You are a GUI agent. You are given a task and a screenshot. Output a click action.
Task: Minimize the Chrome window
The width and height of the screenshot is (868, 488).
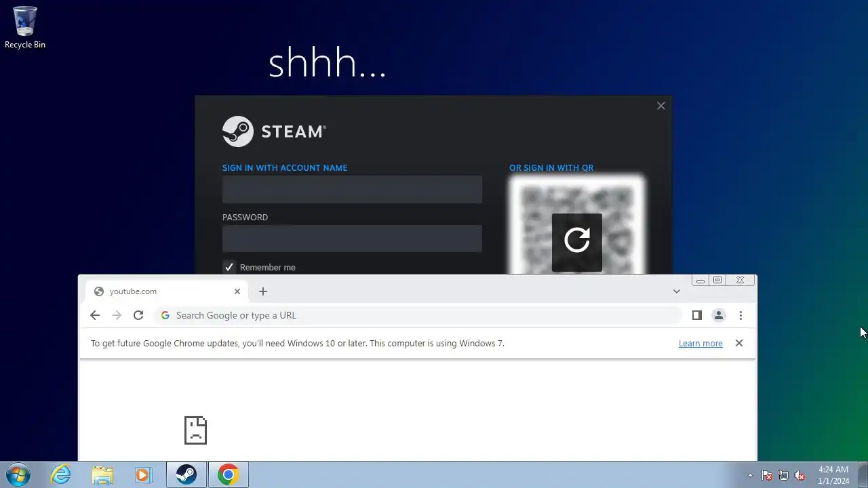tap(701, 280)
